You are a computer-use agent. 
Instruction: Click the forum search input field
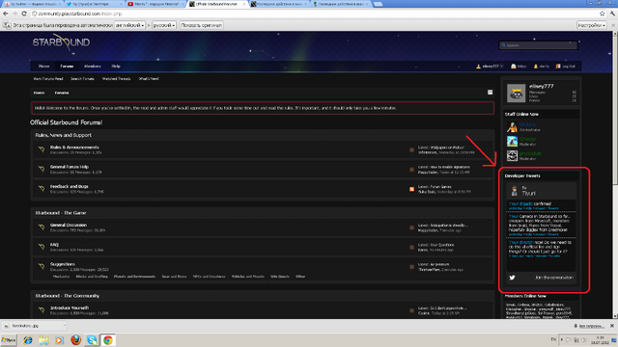538,45
